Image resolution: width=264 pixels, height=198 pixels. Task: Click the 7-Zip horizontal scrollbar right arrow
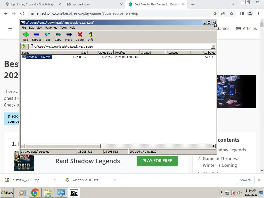(214, 146)
